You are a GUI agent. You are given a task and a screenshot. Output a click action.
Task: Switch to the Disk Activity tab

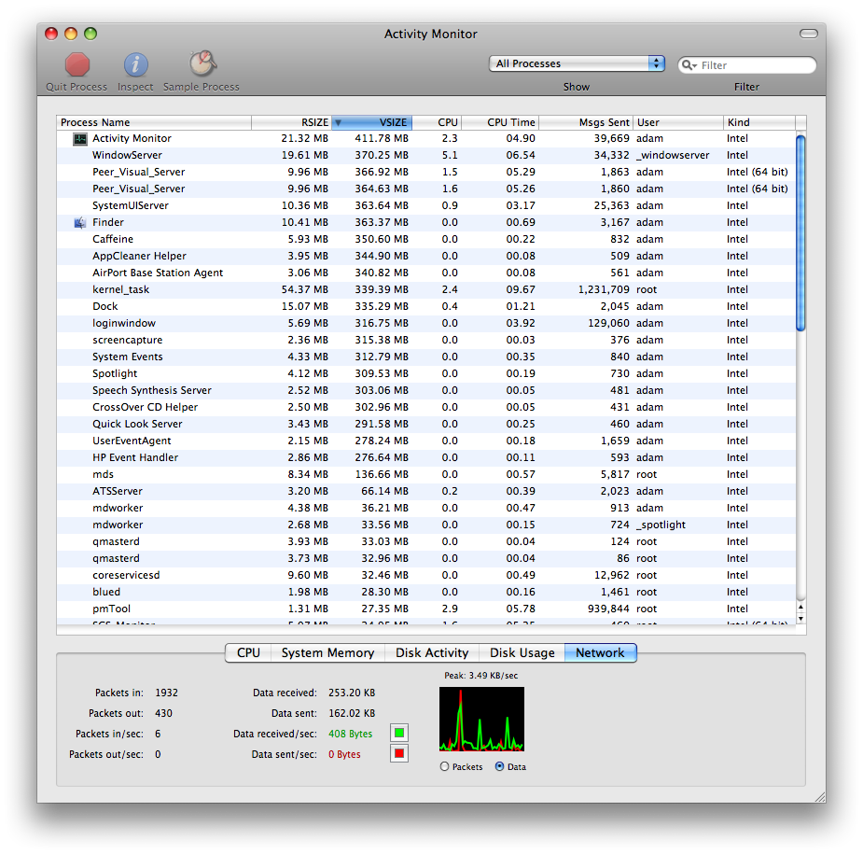click(x=432, y=653)
